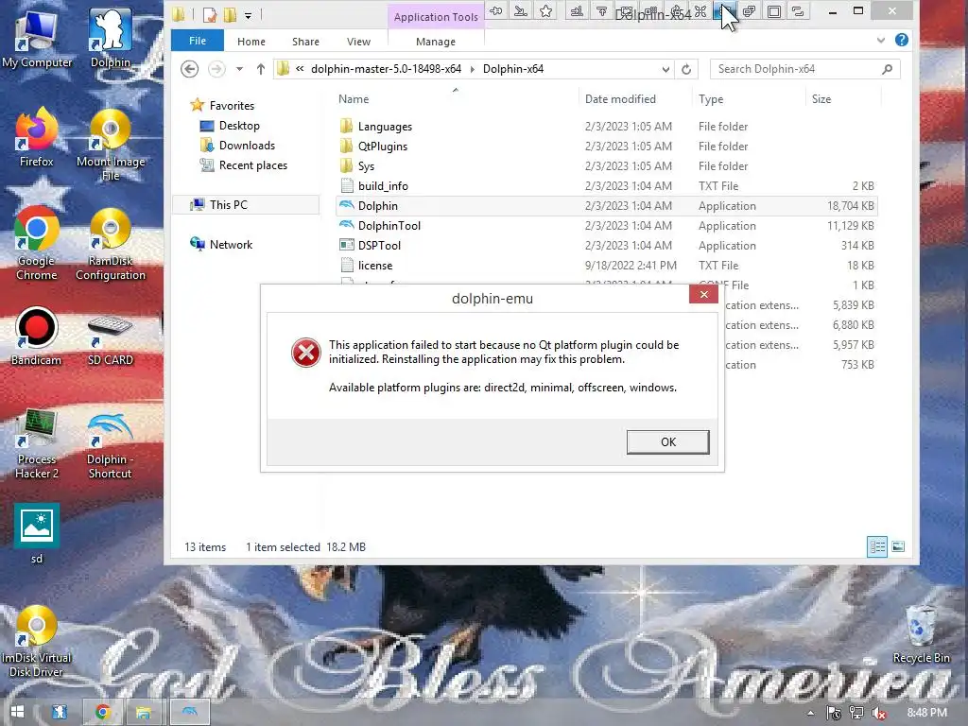The width and height of the screenshot is (968, 726).
Task: Select the DolphinTool application
Action: pyautogui.click(x=608, y=225)
